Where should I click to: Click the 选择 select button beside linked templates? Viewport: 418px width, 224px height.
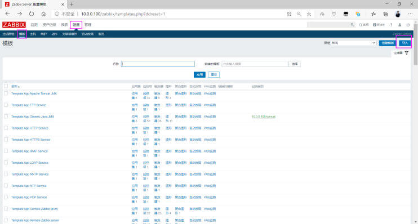[295, 64]
